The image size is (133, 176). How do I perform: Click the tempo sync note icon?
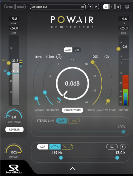click(59, 57)
